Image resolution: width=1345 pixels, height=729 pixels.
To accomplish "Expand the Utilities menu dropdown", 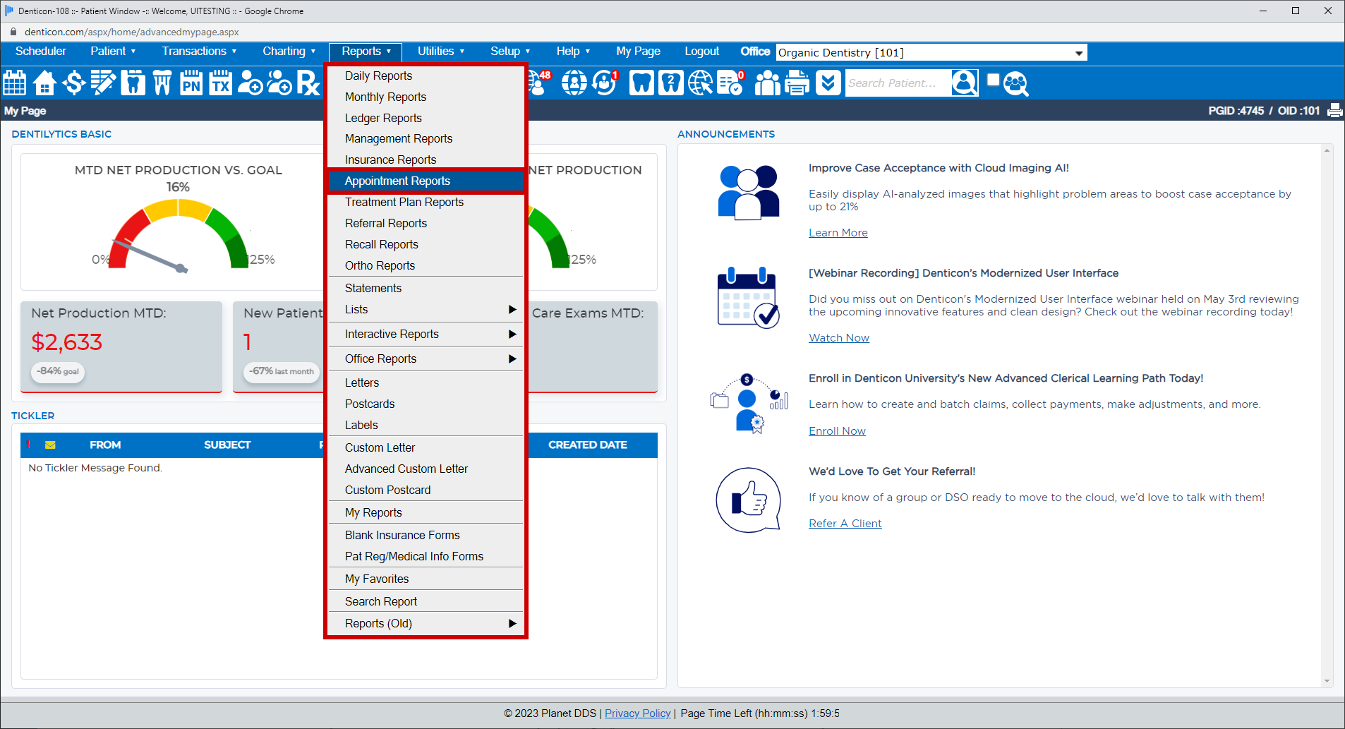I will click(441, 52).
